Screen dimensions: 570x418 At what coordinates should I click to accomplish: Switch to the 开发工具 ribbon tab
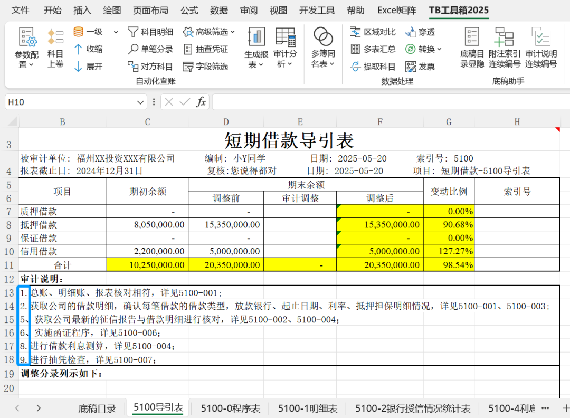tap(317, 10)
